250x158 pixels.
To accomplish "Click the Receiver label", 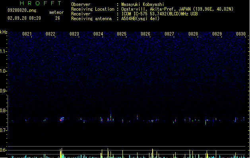I will (81, 14).
